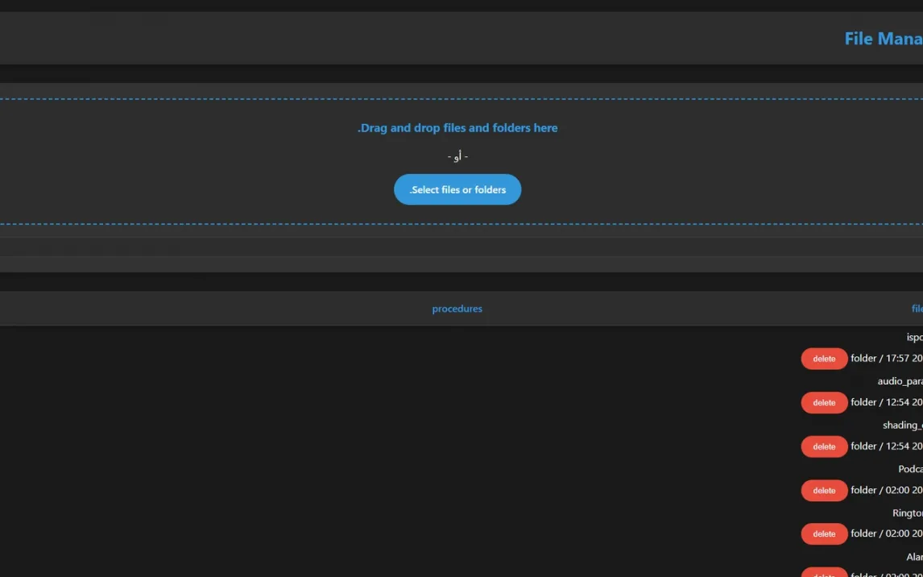
Task: Open the Podca folder
Action: [910, 469]
